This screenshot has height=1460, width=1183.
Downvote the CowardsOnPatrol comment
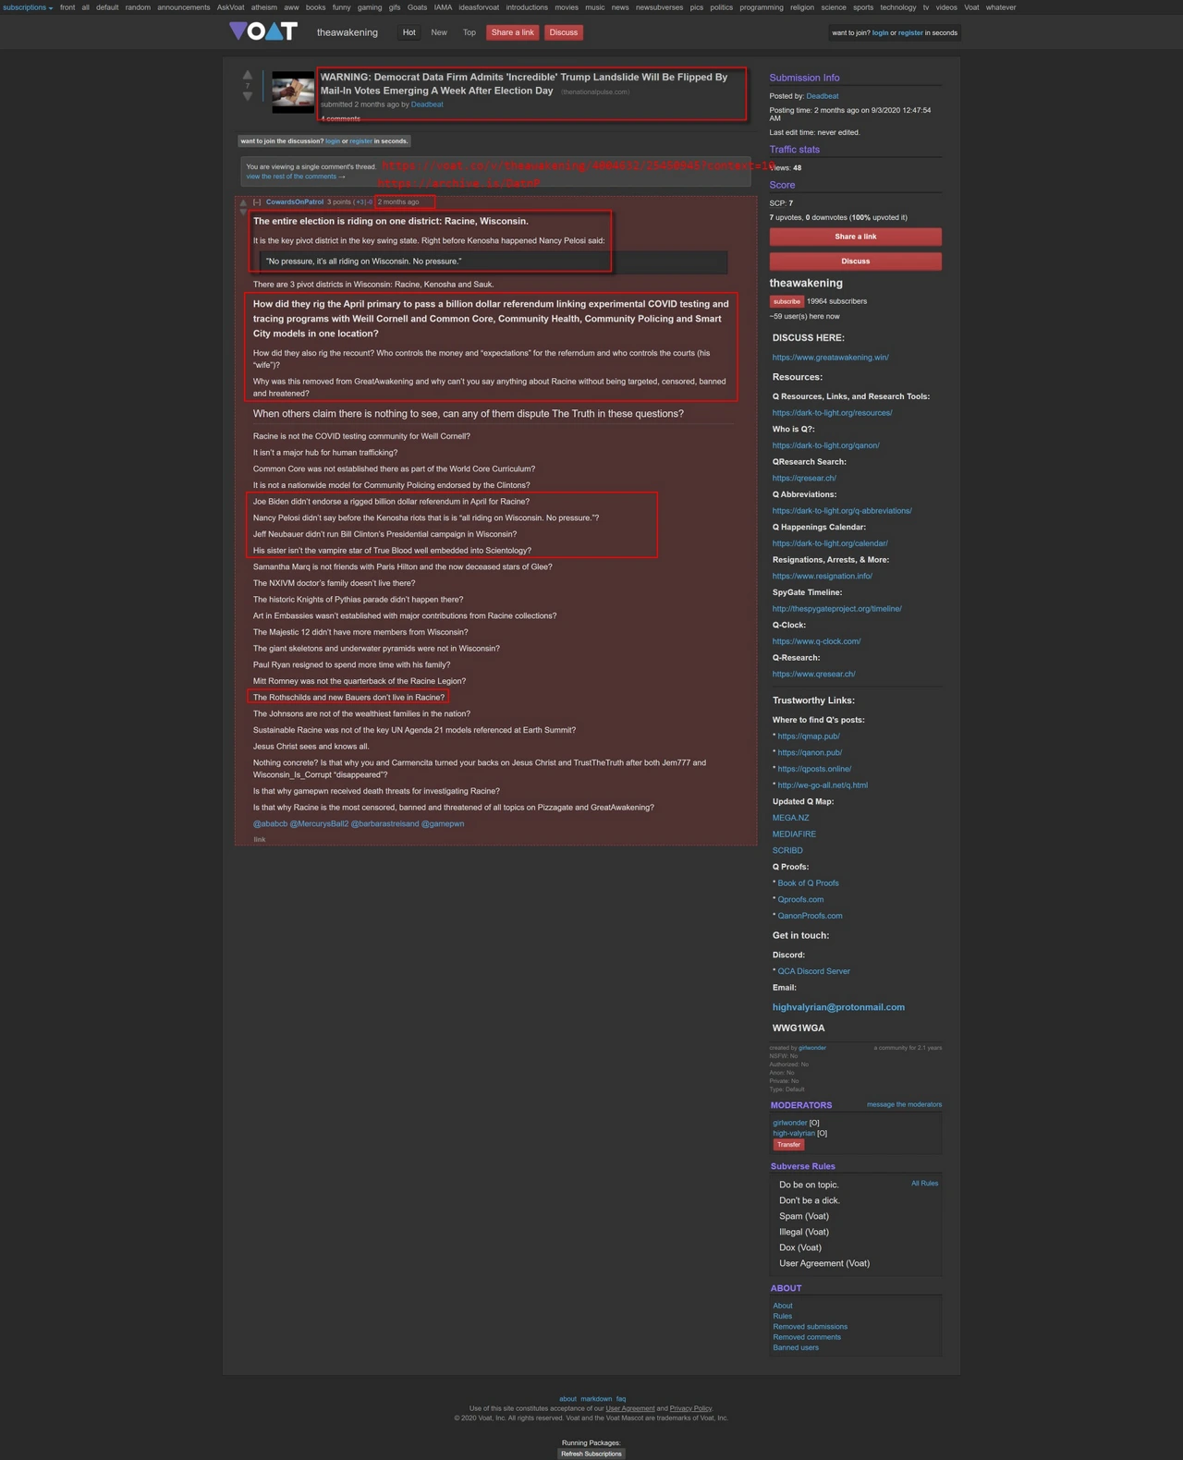click(x=243, y=213)
